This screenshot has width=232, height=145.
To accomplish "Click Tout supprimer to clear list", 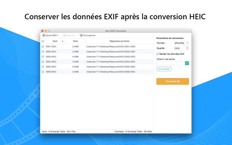I will (88, 35).
